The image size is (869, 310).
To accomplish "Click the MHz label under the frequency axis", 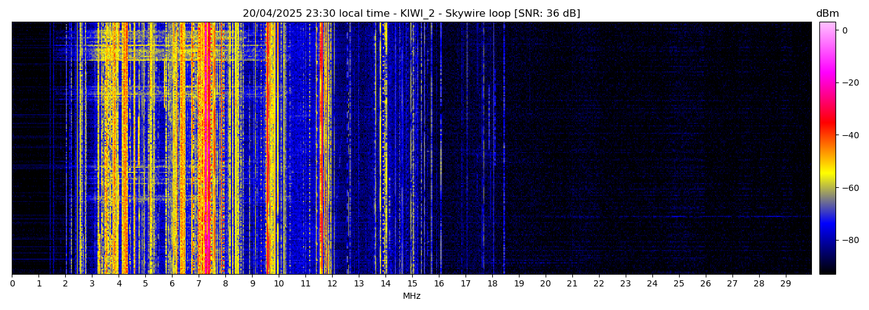I will point(412,296).
